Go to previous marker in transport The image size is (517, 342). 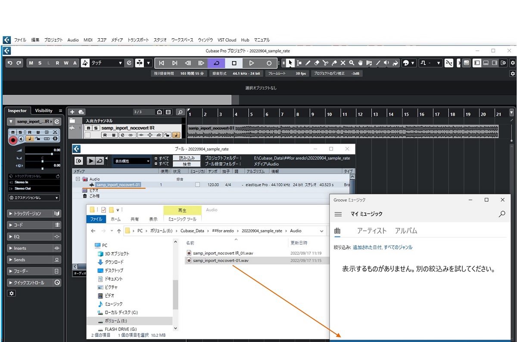(x=162, y=63)
